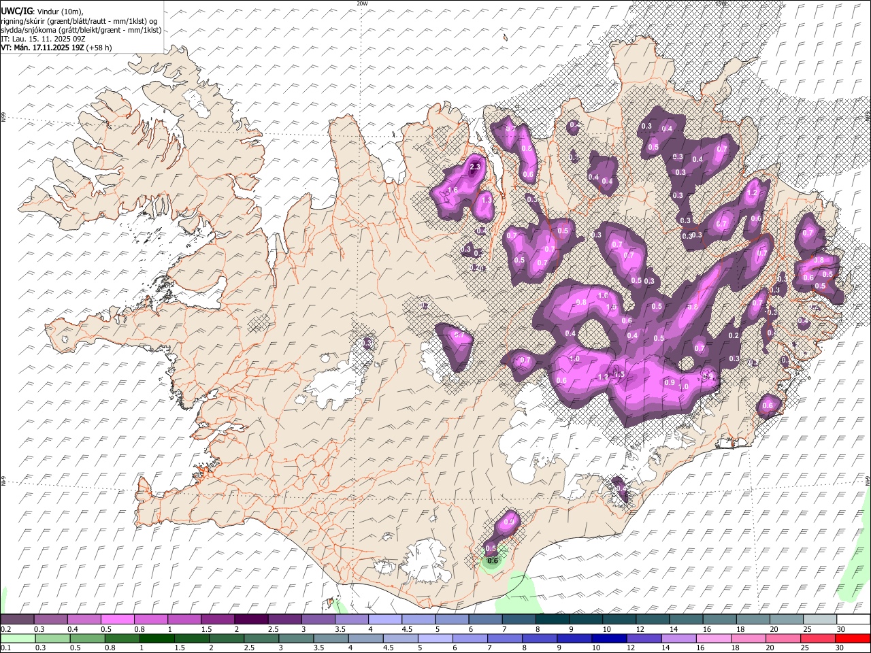Pick the bright pink 0.5 swatch, top scale
871x653 pixels.
tap(117, 619)
